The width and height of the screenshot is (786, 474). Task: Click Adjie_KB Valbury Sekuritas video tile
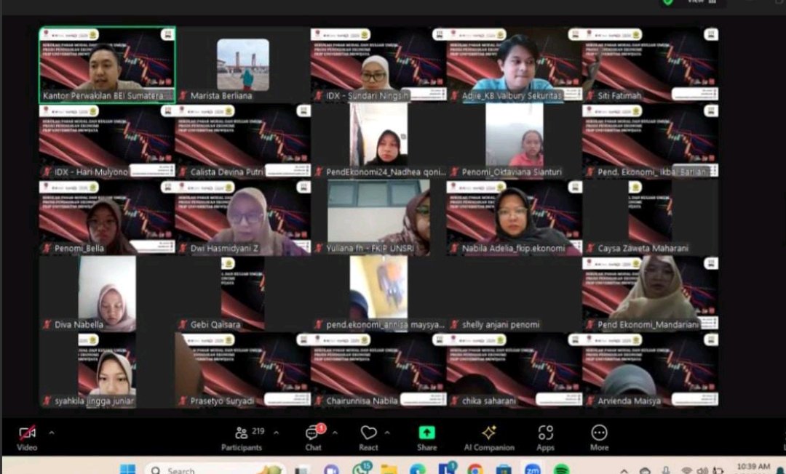pos(514,65)
